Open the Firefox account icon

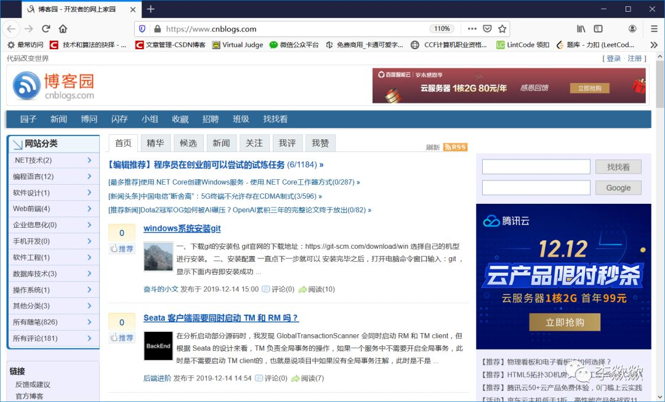click(x=632, y=29)
